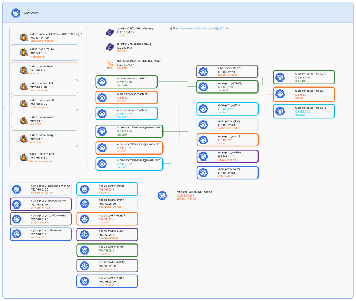Select the kube-proxy-b9w8g Kubernetes icon
Screen dimensions: 356x301
(203, 87)
